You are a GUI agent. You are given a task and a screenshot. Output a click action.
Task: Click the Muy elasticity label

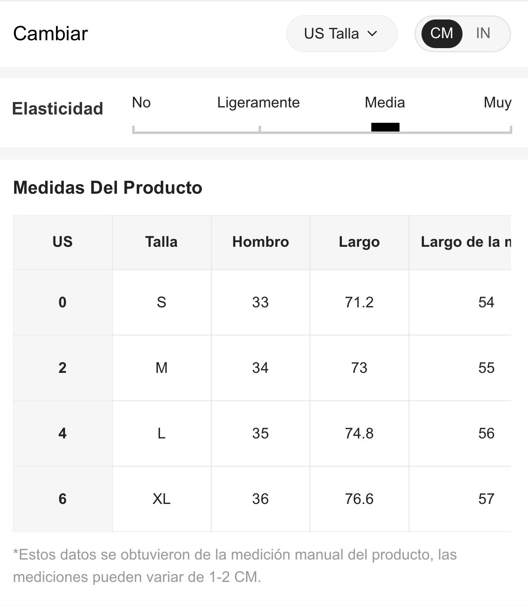(x=497, y=102)
